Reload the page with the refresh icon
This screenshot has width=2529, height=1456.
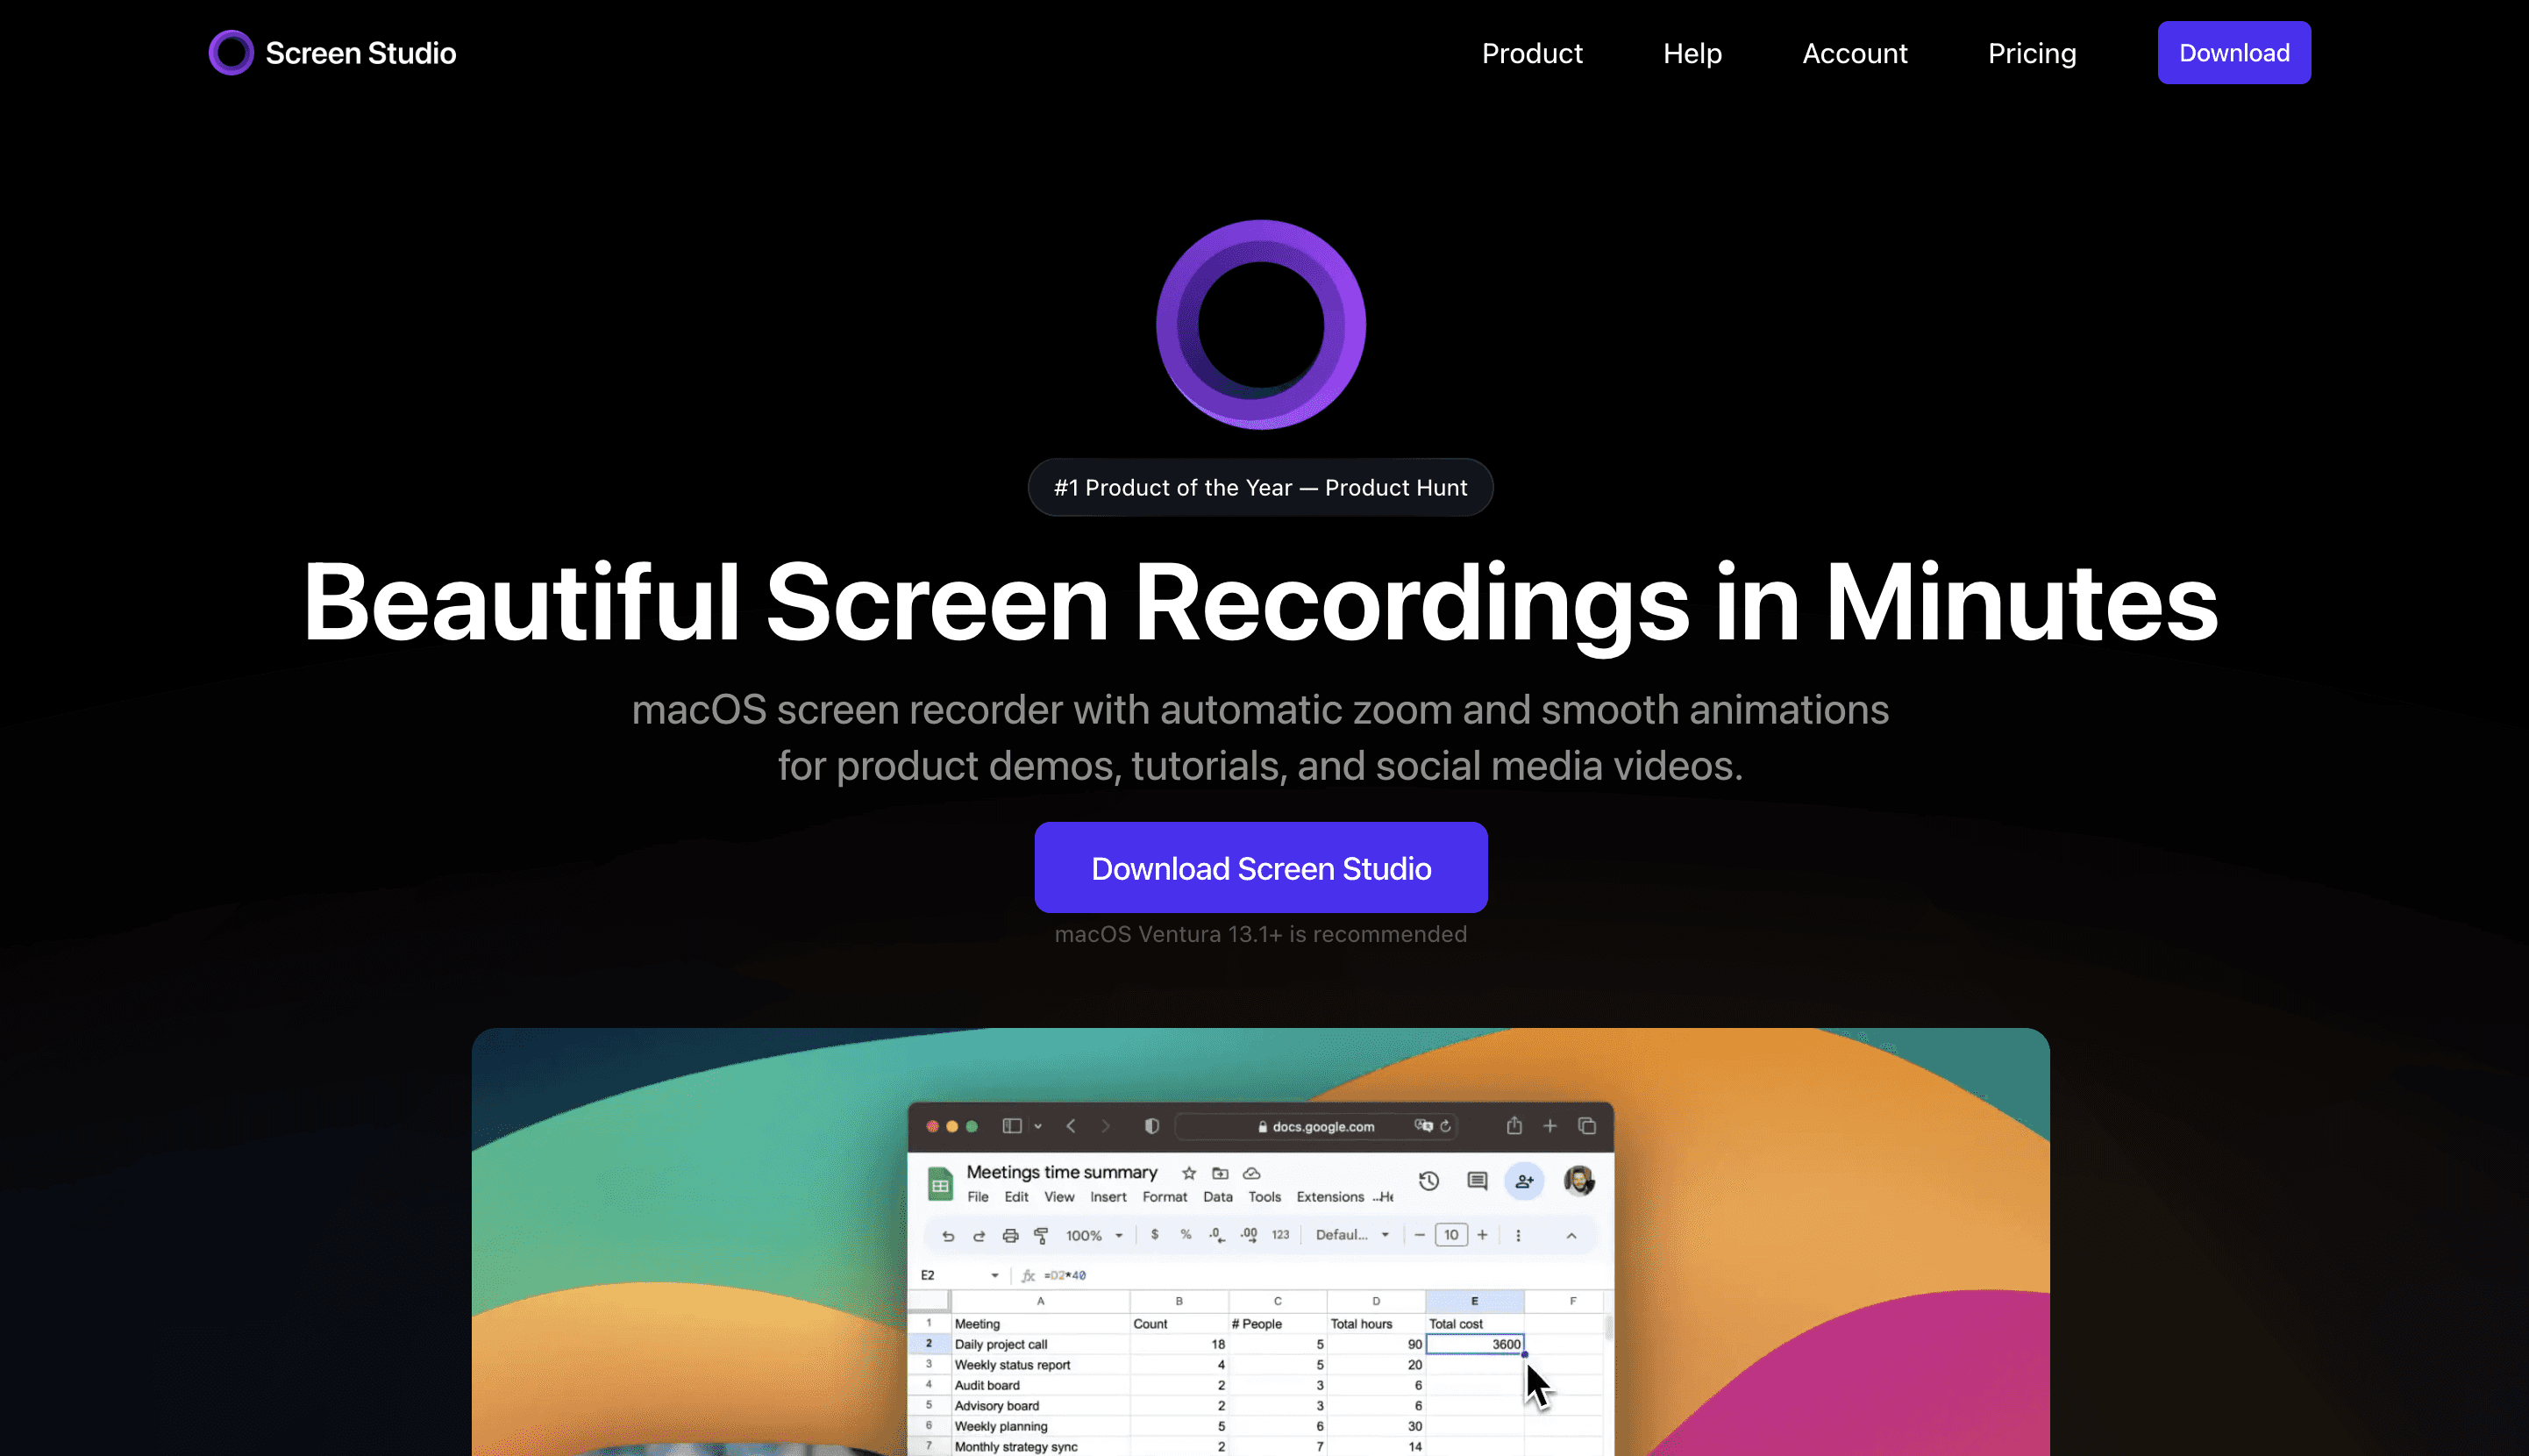[1445, 1126]
